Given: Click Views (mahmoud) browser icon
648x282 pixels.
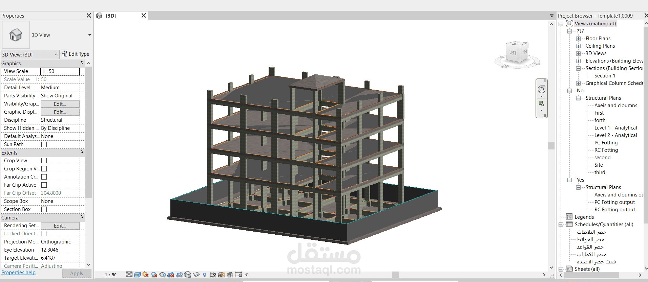Looking at the screenshot, I should point(569,23).
